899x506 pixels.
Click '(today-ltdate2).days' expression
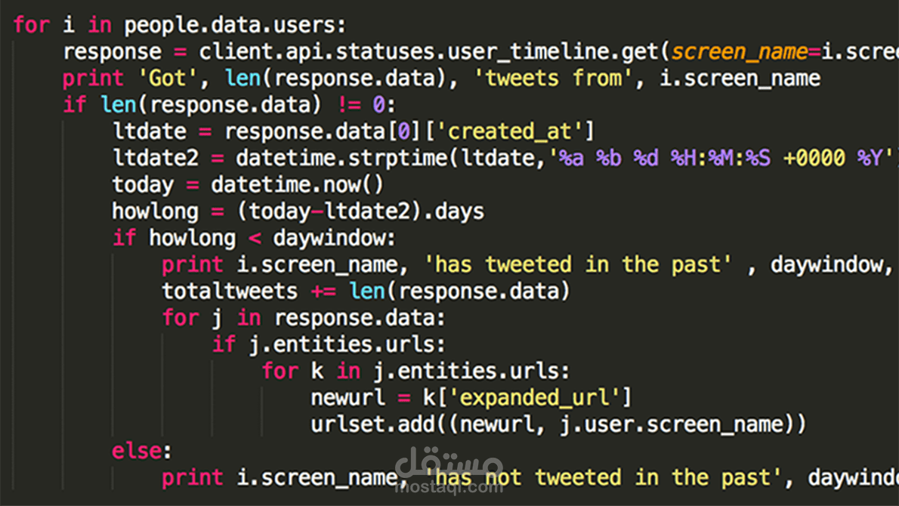point(360,211)
